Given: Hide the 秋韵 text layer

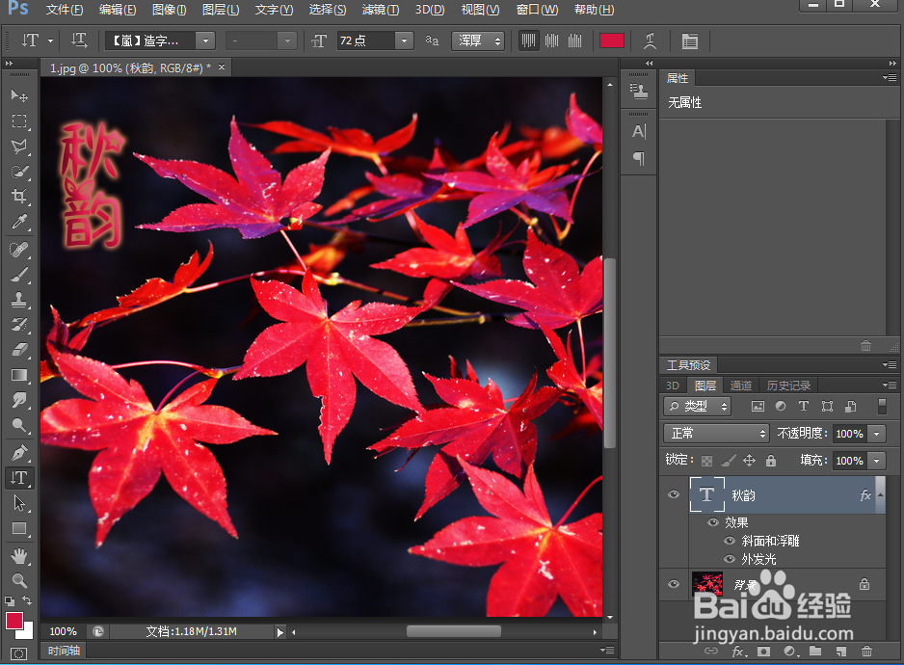Looking at the screenshot, I should [x=674, y=494].
